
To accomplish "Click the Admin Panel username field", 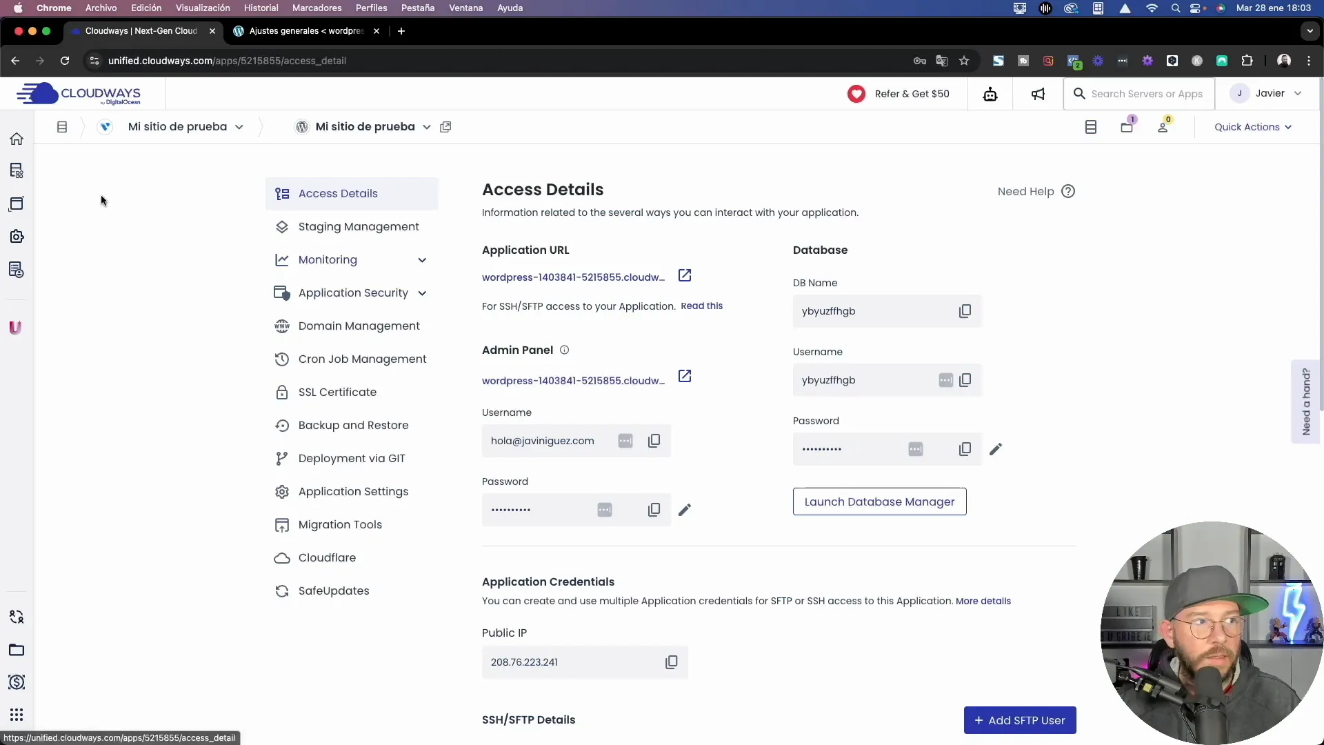I will (x=576, y=441).
